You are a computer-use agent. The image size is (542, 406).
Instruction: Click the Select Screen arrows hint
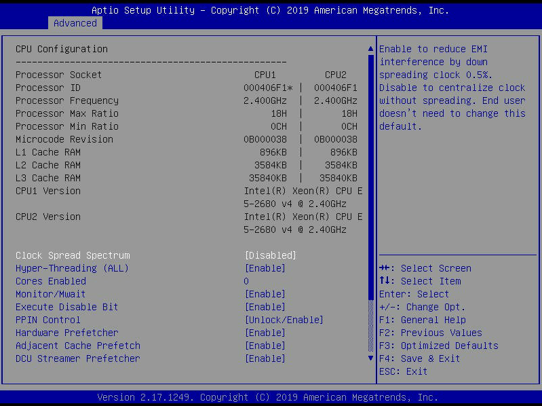425,268
